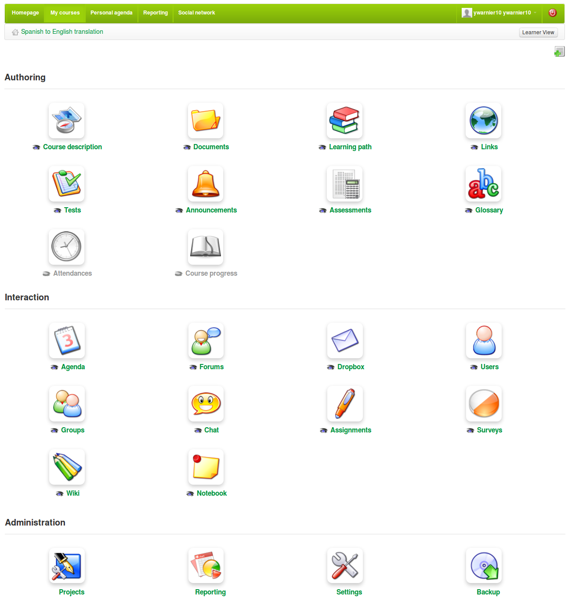Open the Dropbox envelope icon

pyautogui.click(x=345, y=341)
